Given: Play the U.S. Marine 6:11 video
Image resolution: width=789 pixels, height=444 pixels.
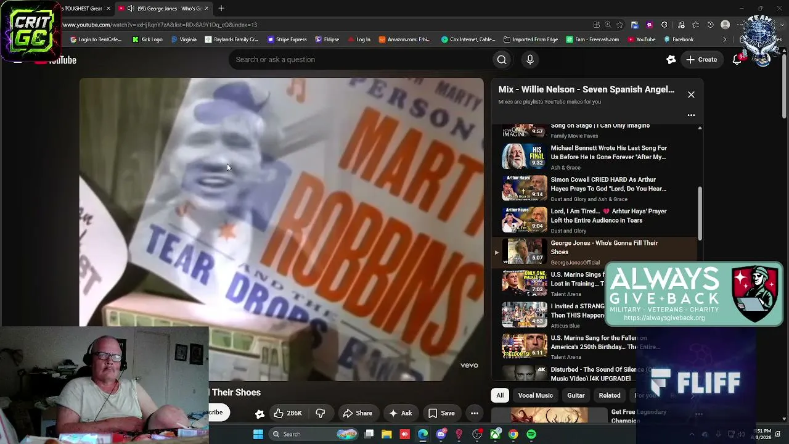Looking at the screenshot, I should tap(525, 346).
